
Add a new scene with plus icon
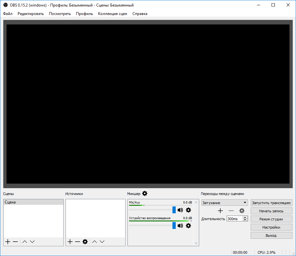[7, 242]
